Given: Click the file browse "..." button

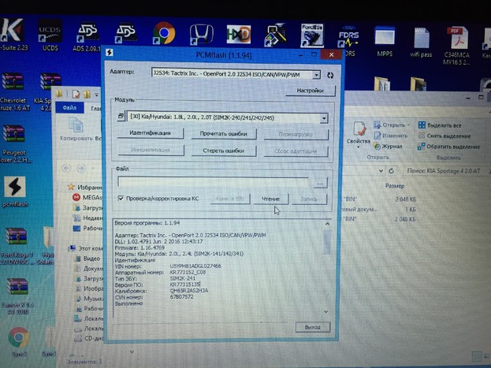Looking at the screenshot, I should (320, 183).
